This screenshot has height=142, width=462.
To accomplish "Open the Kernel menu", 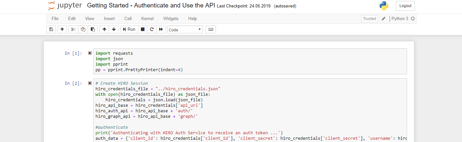I will [147, 19].
